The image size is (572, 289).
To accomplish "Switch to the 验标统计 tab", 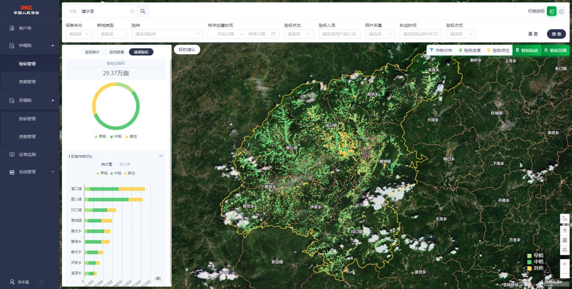I will tap(93, 52).
